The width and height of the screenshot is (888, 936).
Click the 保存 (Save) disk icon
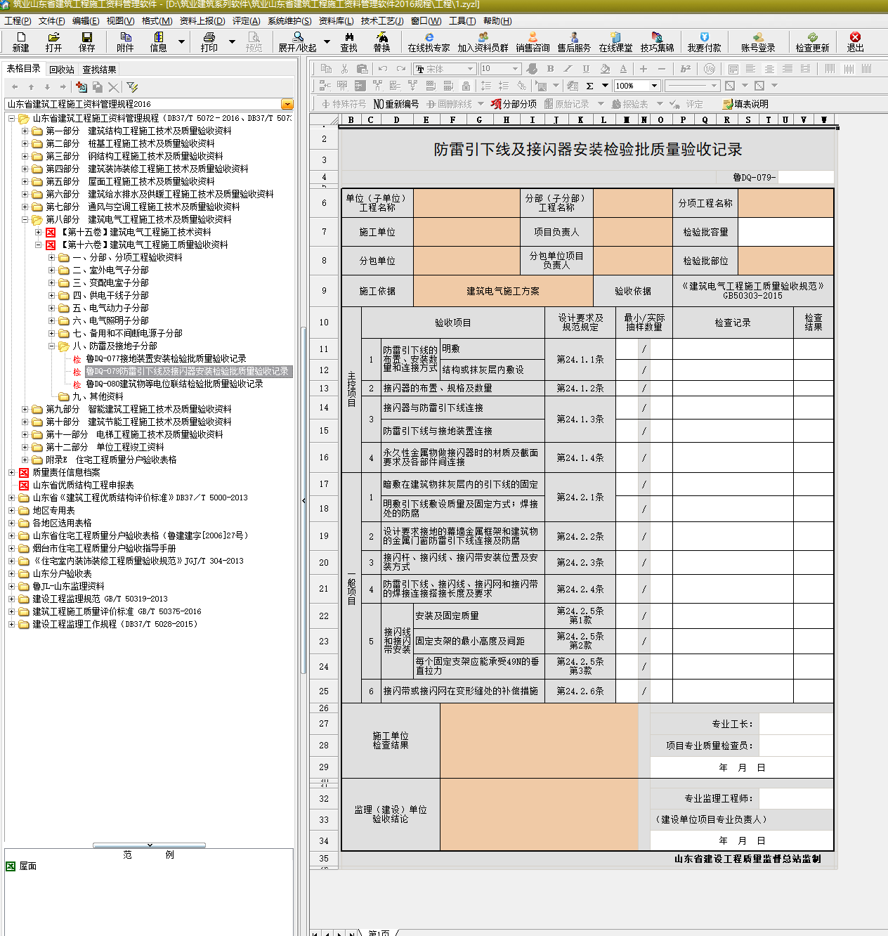coord(87,41)
